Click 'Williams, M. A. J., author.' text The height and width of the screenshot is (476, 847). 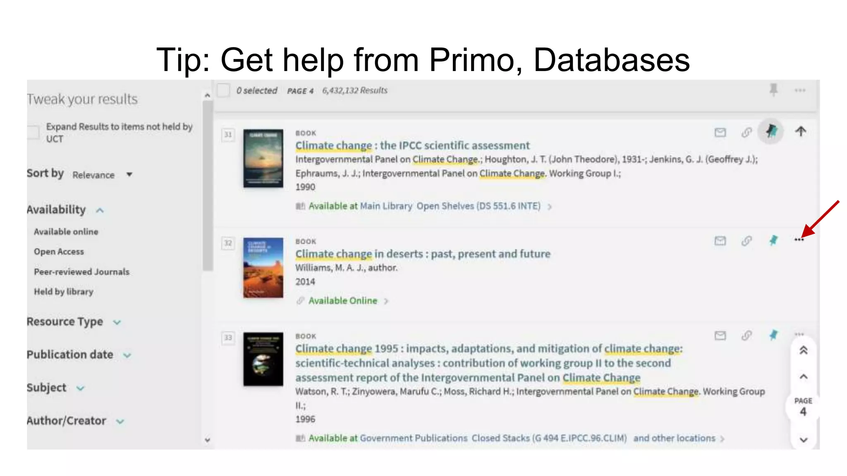coord(346,268)
